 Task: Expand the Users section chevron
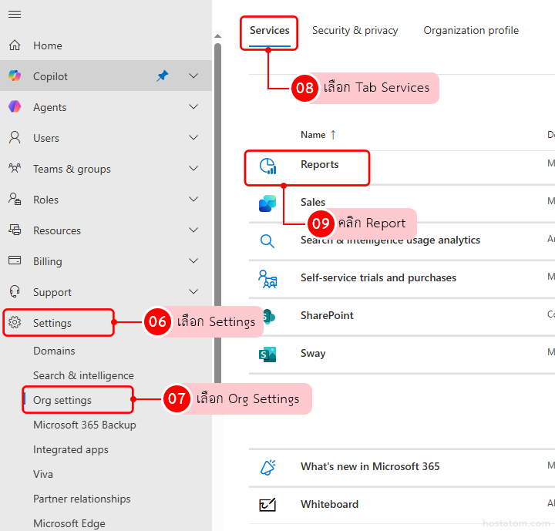click(193, 138)
